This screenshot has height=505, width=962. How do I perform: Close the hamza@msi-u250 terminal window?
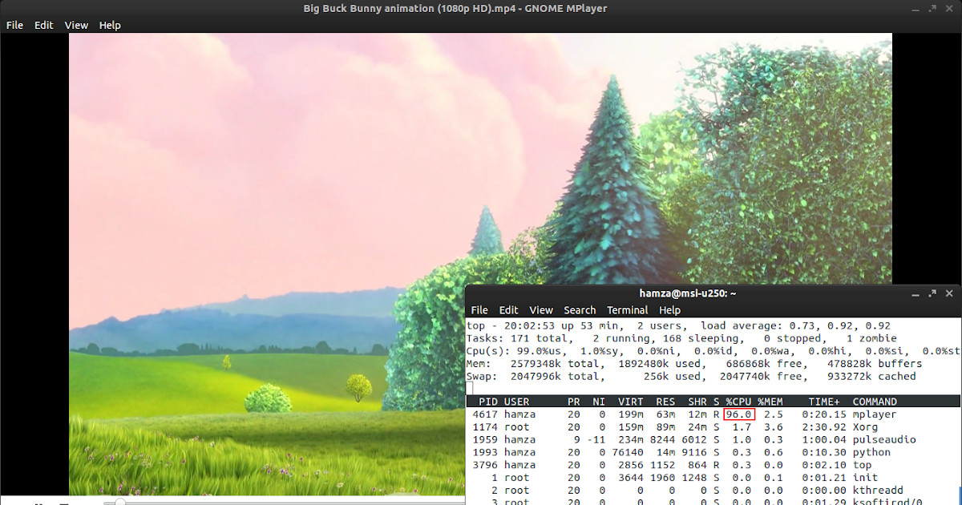(x=949, y=293)
